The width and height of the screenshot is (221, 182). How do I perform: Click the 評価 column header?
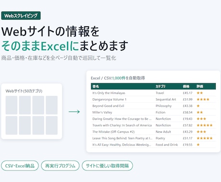pyautogui.click(x=200, y=86)
